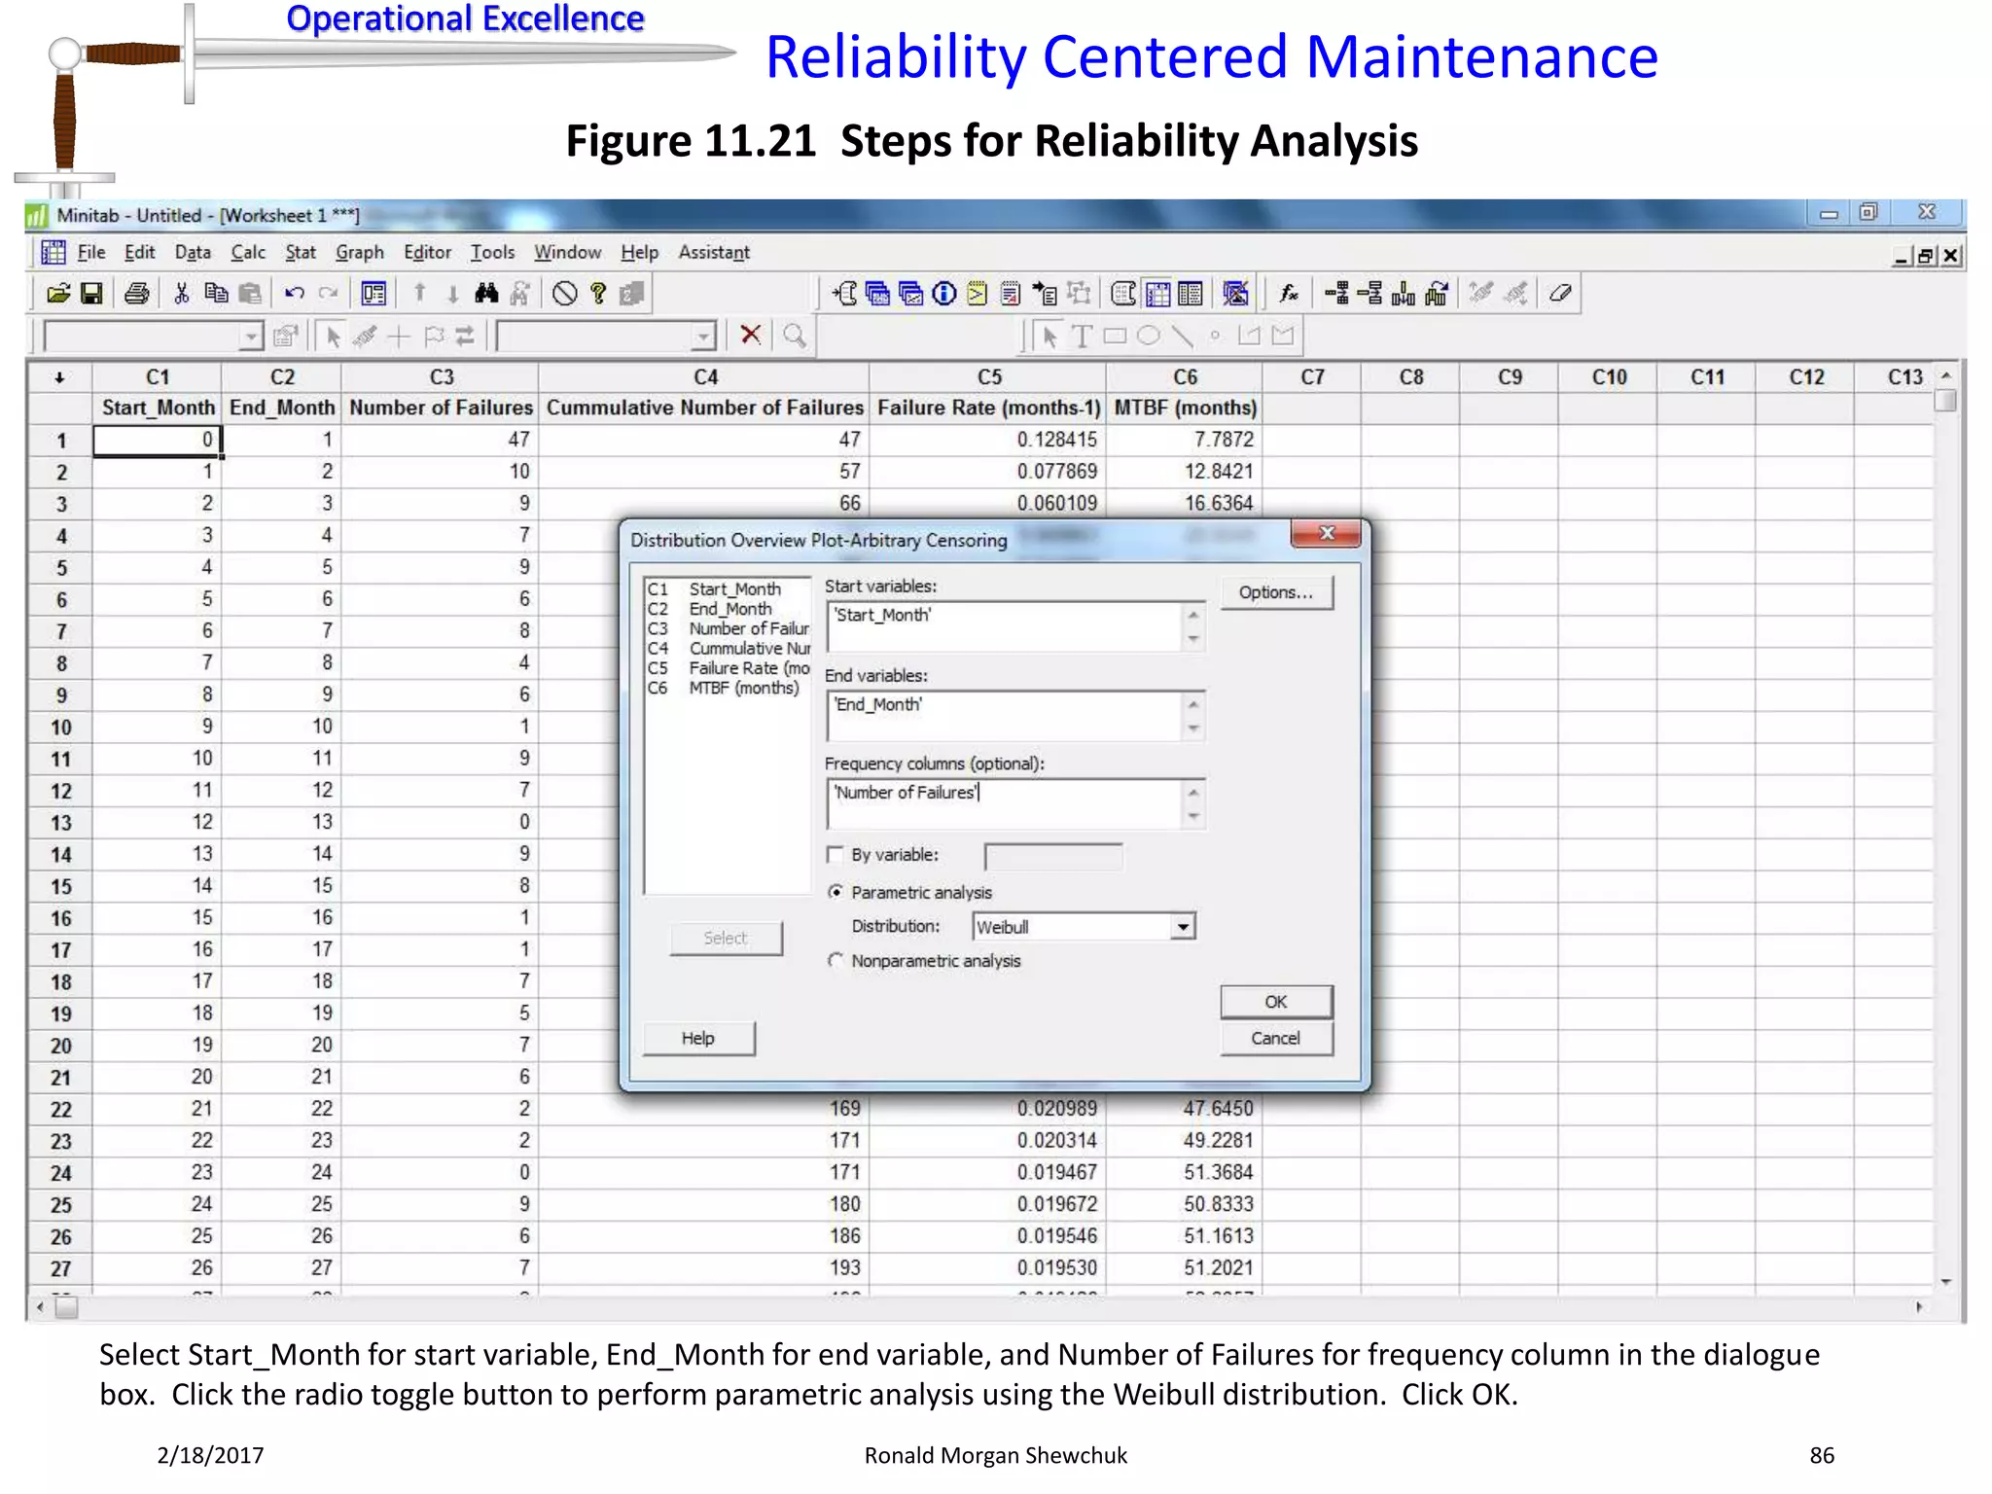Click the Open Project folder icon
The image size is (1992, 1494).
[x=58, y=294]
